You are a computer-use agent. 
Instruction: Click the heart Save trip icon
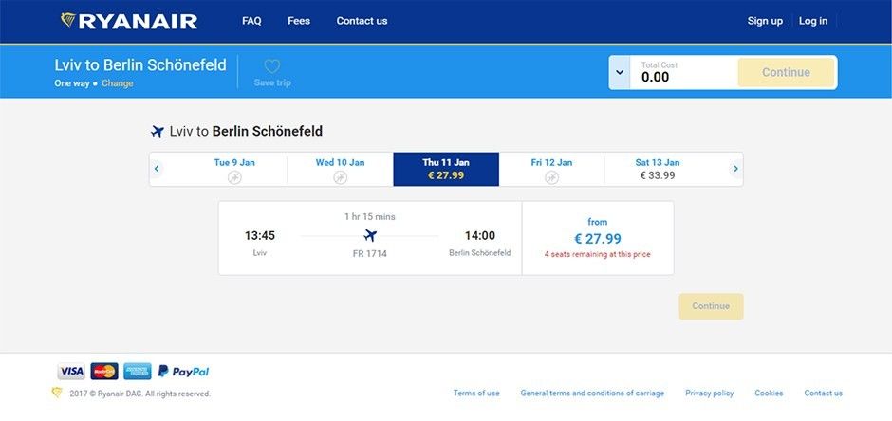coord(272,66)
